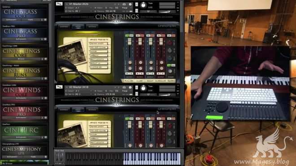This screenshot has width=296, height=166.
Task: Select Custom Mix preset in V1 Master
Action: tap(99, 67)
